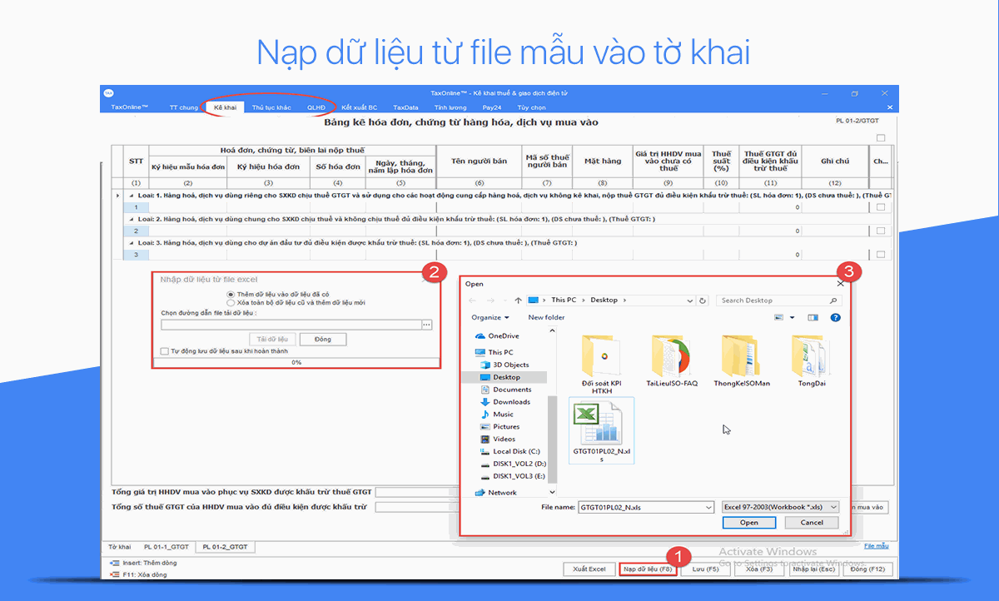Open the TaiLieuISO-FAQ folder
The width and height of the screenshot is (999, 601).
click(672, 358)
